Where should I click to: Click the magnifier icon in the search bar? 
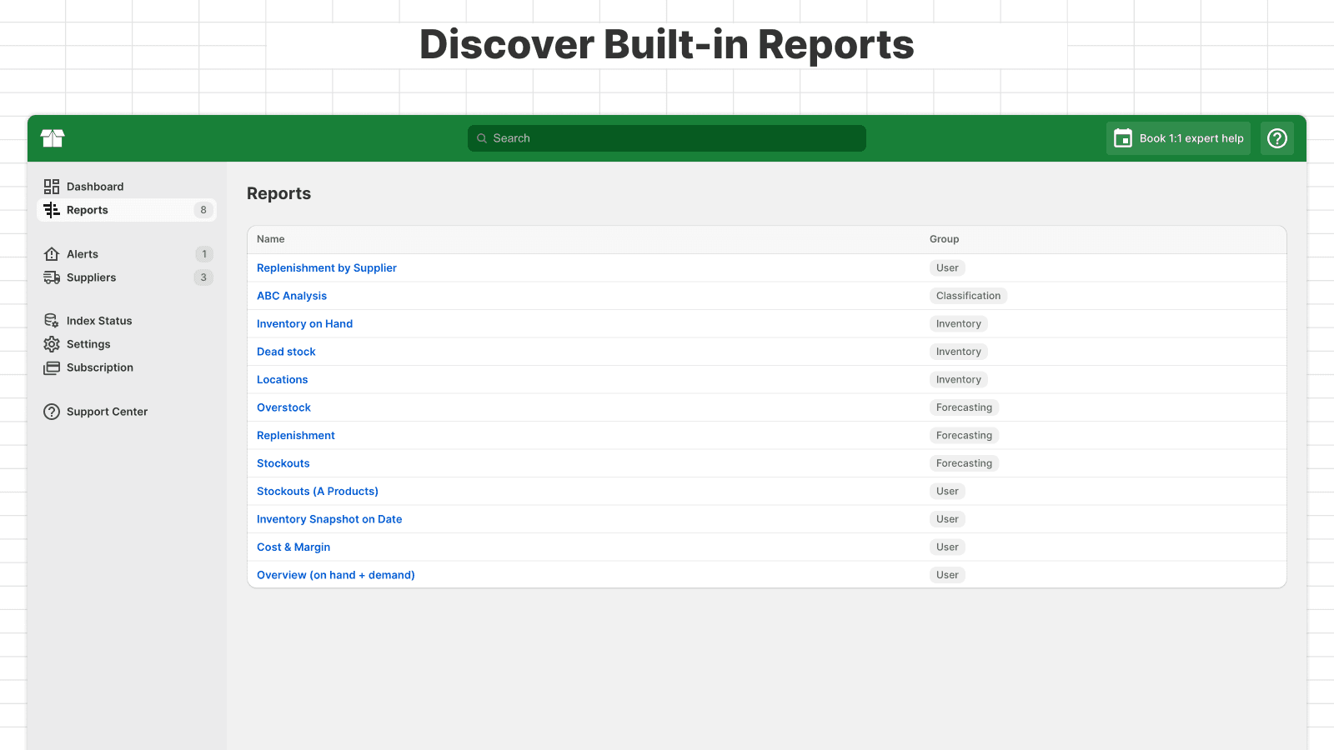tap(483, 138)
